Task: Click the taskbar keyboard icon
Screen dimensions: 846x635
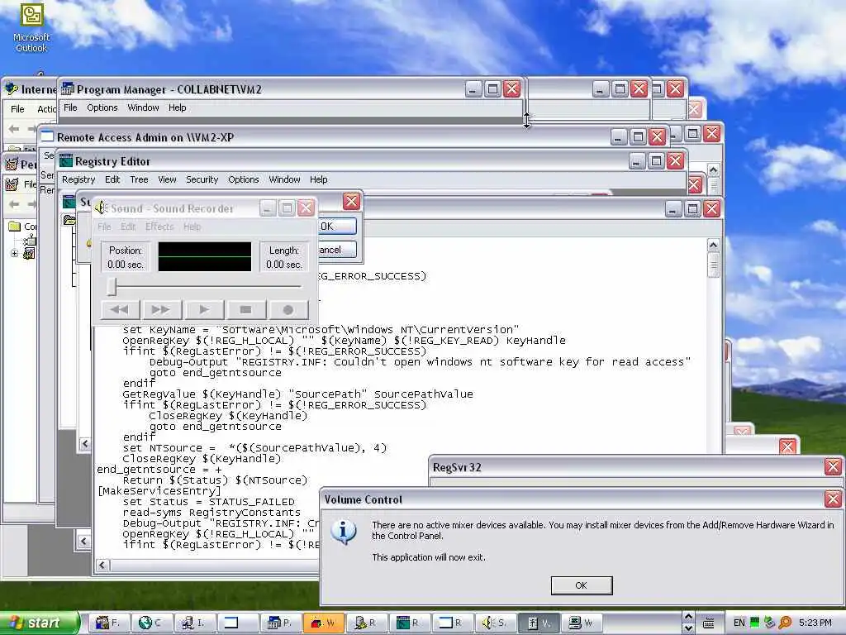Action: point(708,623)
